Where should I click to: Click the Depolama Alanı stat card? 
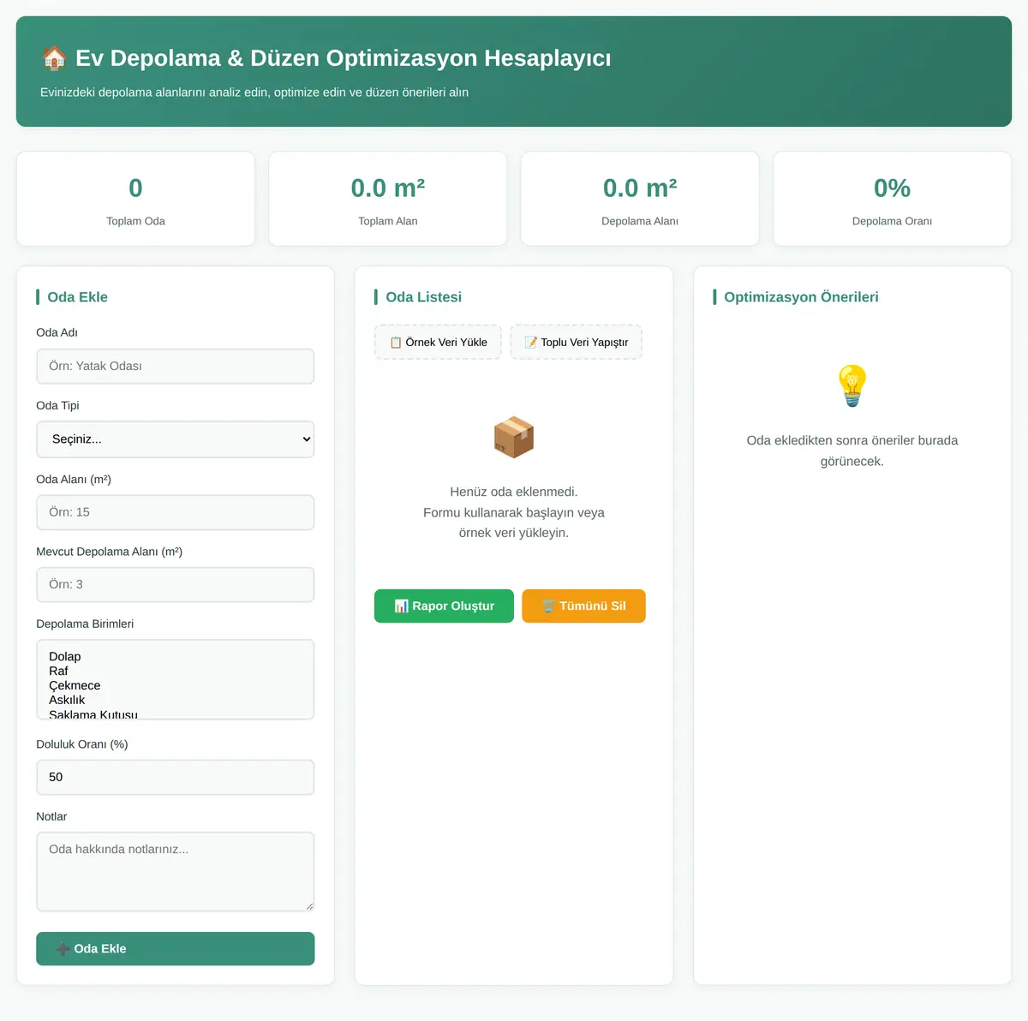click(640, 199)
